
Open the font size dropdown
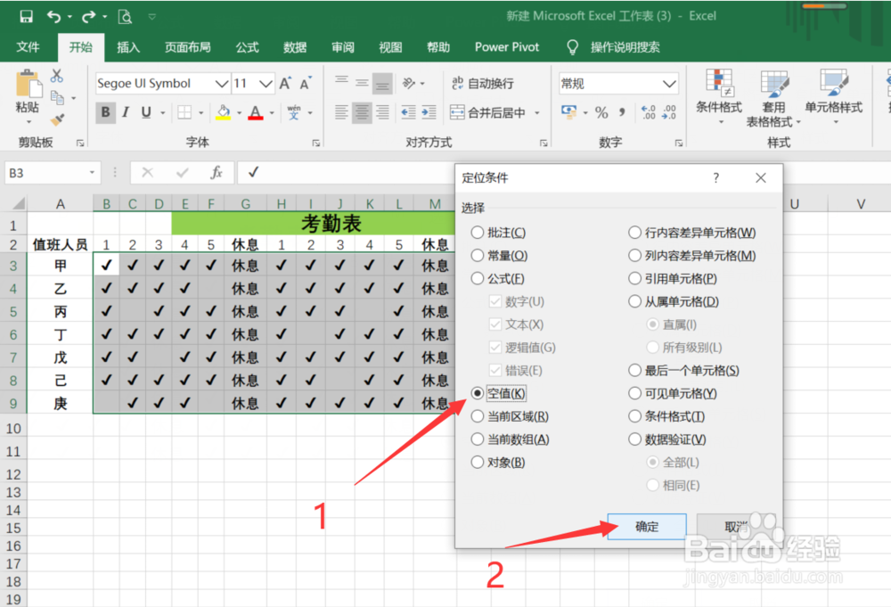click(x=266, y=84)
